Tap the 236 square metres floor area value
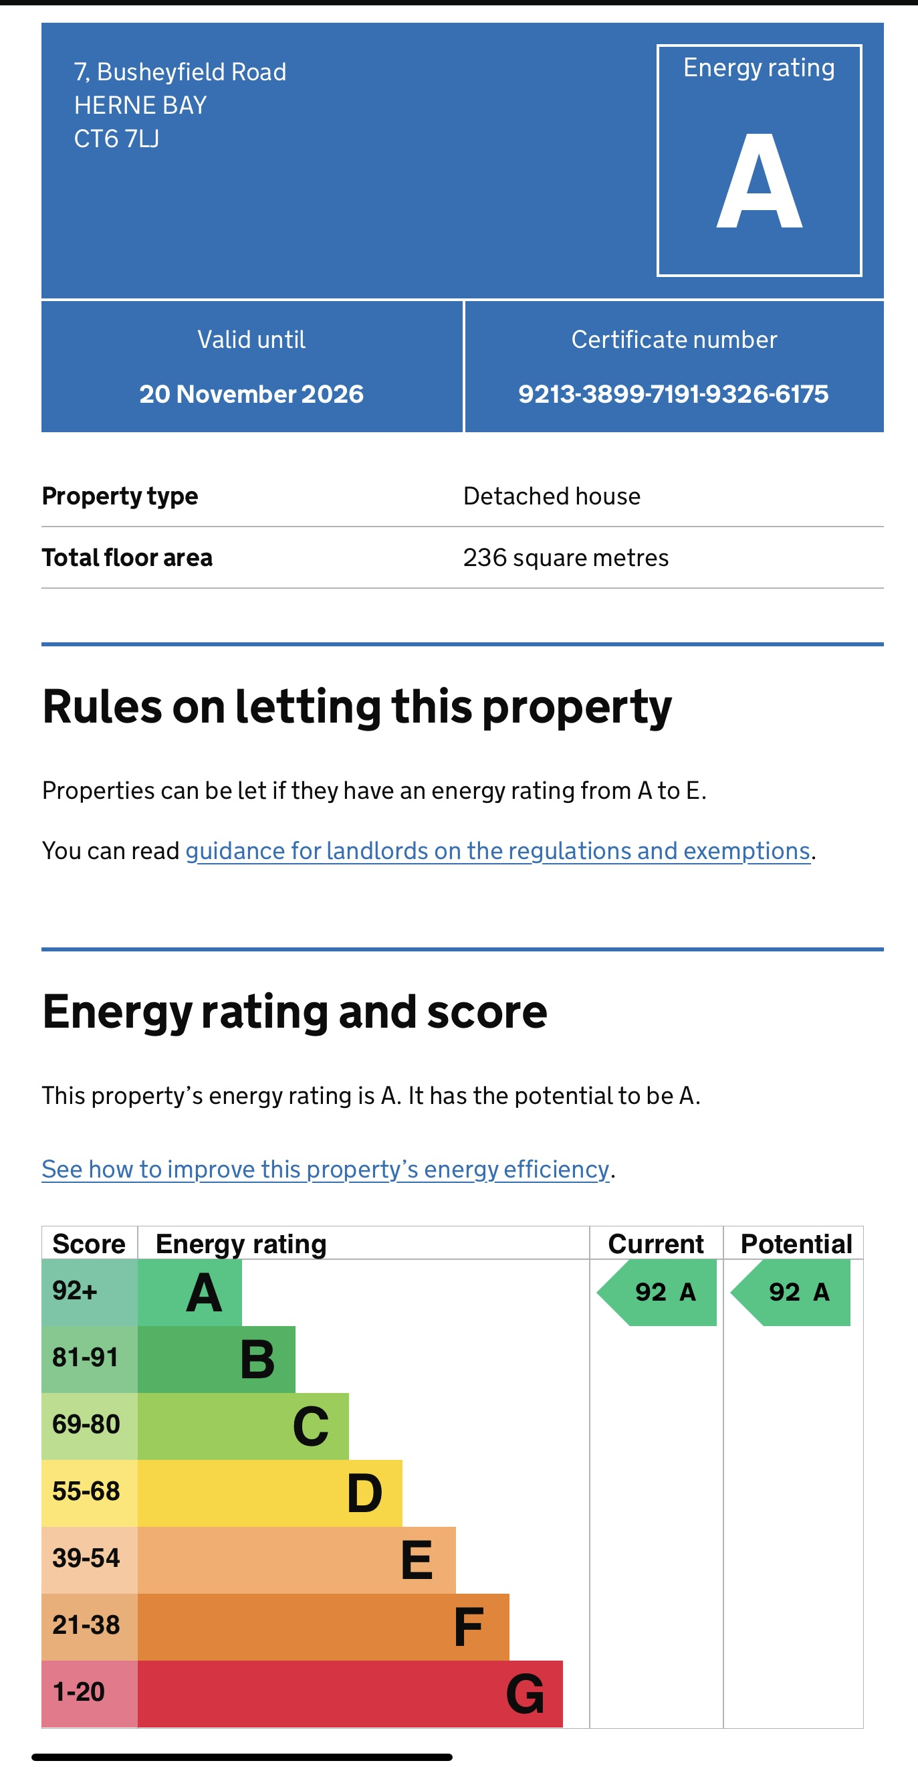Screen dimensions: 918x1767 [x=566, y=558]
